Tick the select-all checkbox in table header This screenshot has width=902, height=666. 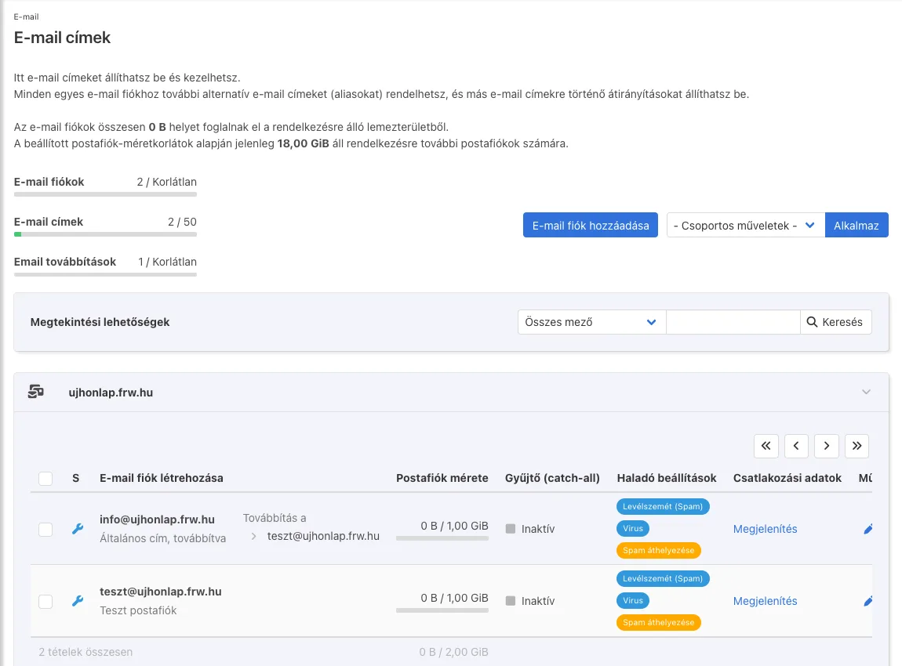[x=45, y=478]
